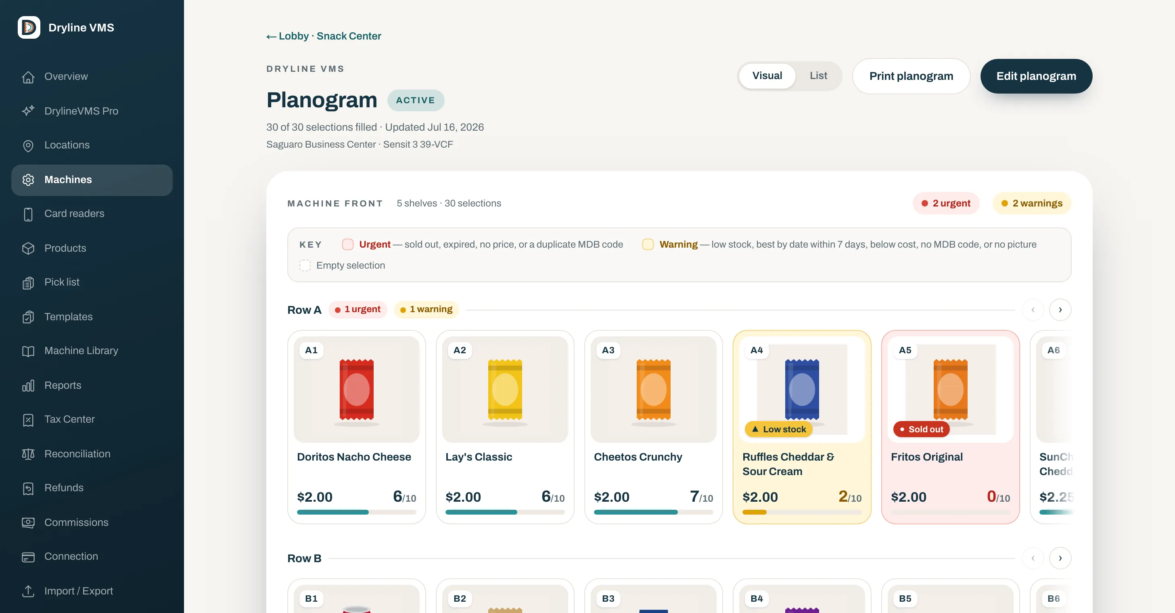Click the Machine Library book icon
Screen dimensions: 1175x613
click(28, 351)
